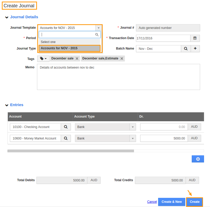Search for a Batch Name
This screenshot has width=210, height=207.
(x=186, y=48)
